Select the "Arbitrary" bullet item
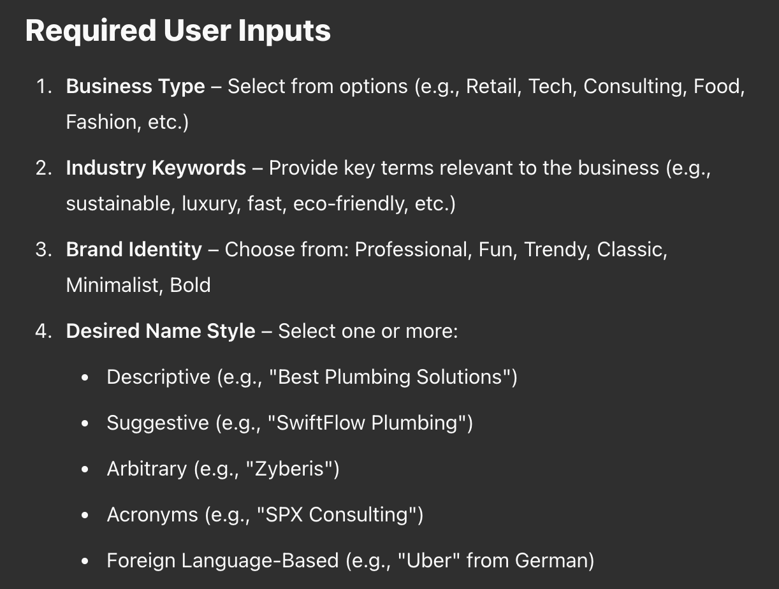The width and height of the screenshot is (779, 589). (147, 469)
